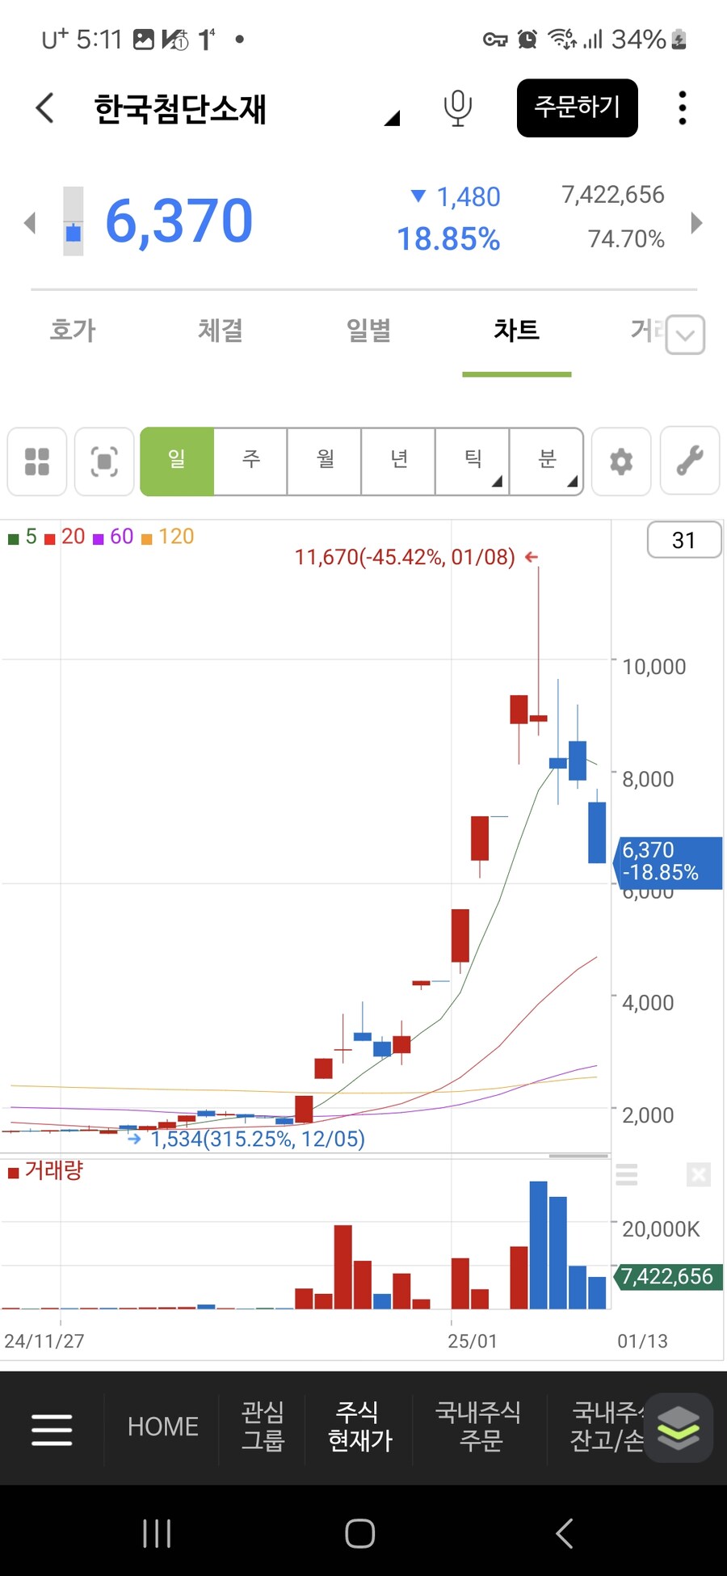Tap the floating layers stack icon
The height and width of the screenshot is (1576, 727).
(x=679, y=1427)
